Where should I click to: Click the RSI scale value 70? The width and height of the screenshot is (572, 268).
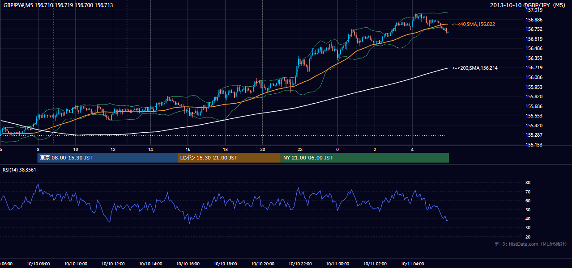528,192
